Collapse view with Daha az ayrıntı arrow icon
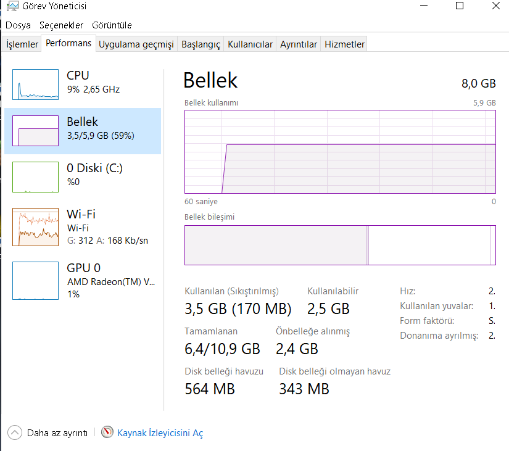 [15, 432]
